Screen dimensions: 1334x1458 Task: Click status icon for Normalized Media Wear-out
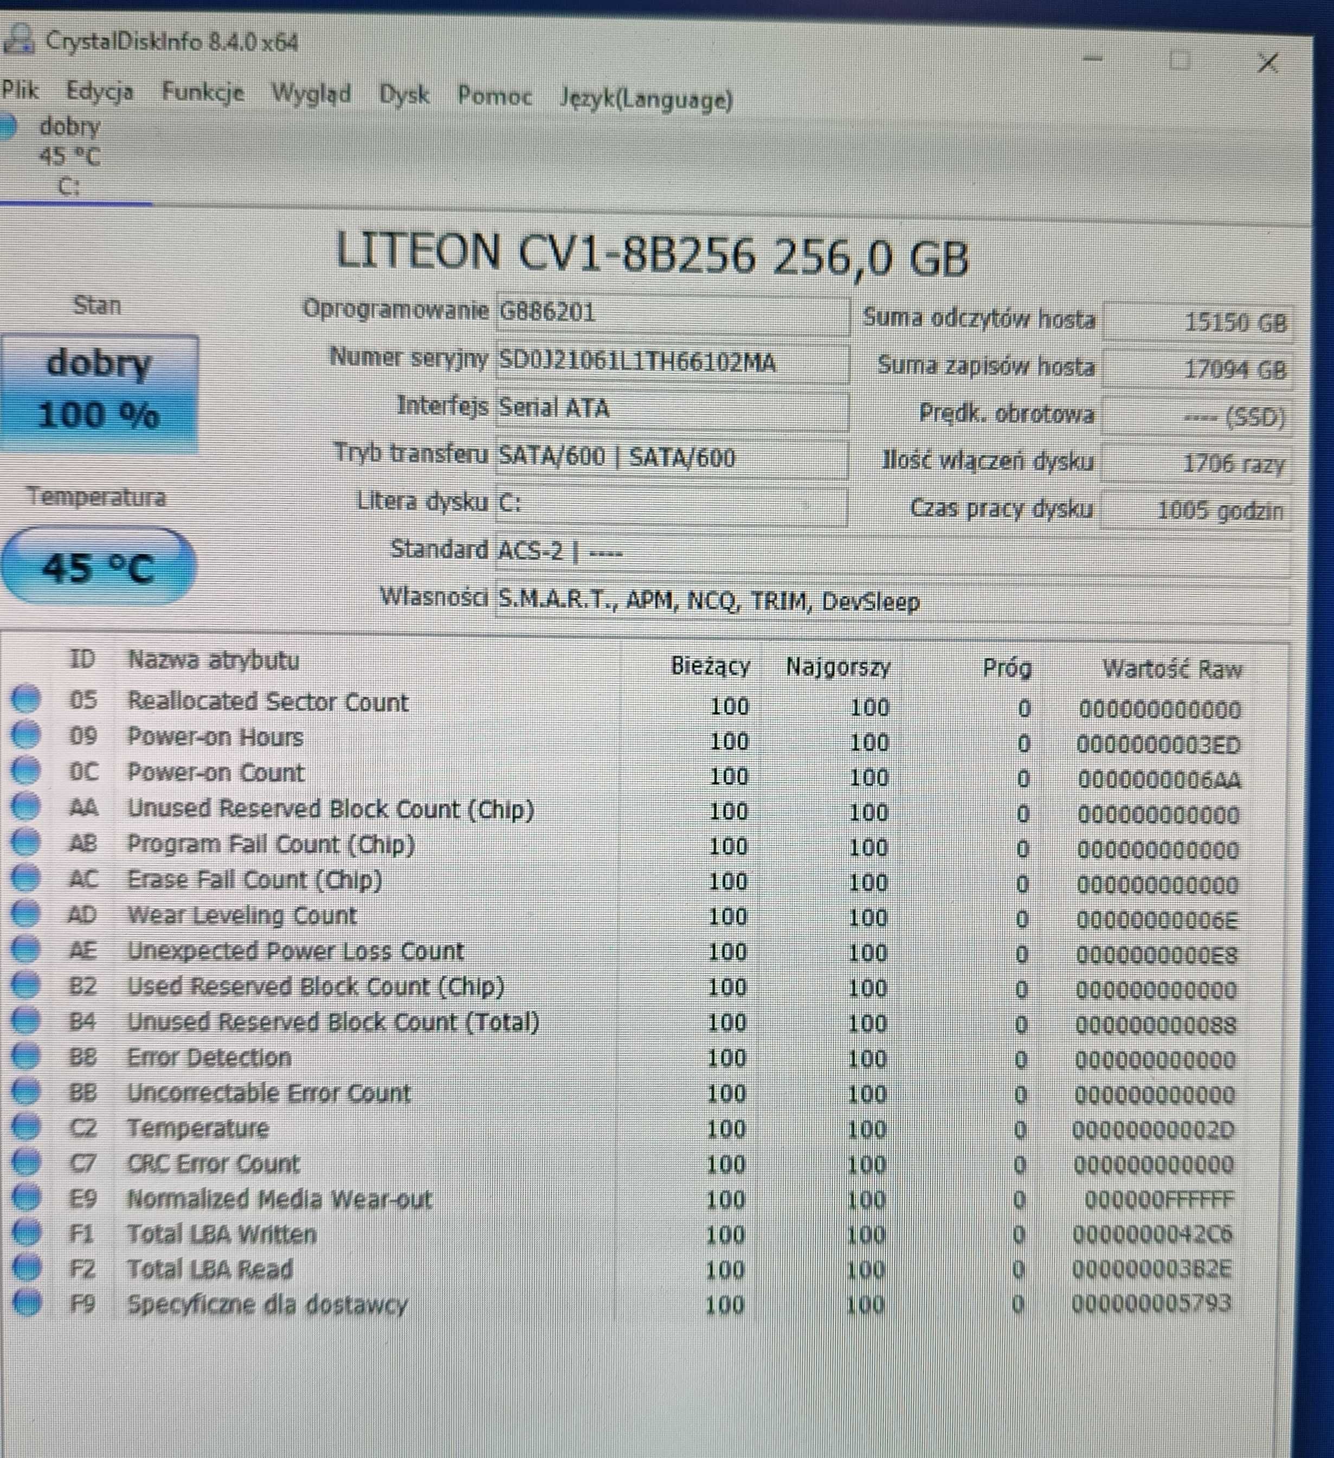pyautogui.click(x=26, y=1198)
